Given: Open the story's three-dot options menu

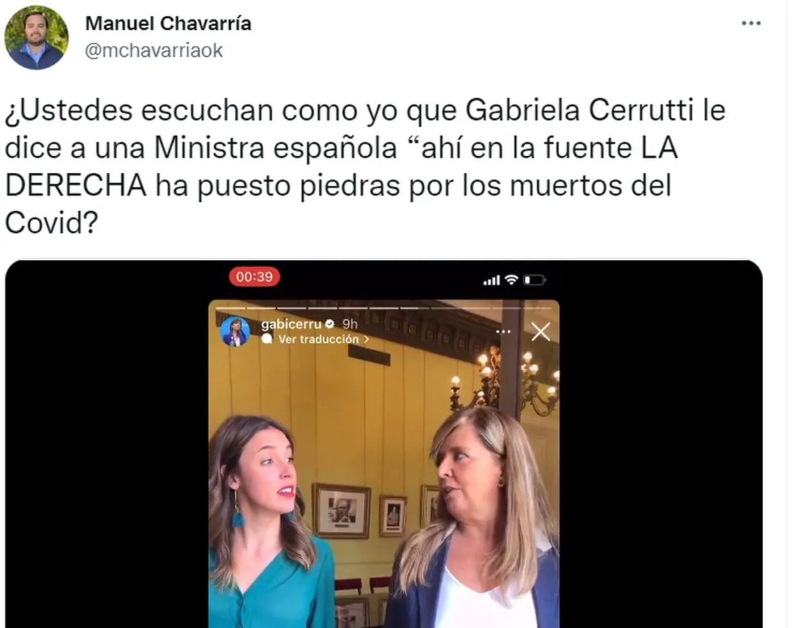Looking at the screenshot, I should point(504,332).
